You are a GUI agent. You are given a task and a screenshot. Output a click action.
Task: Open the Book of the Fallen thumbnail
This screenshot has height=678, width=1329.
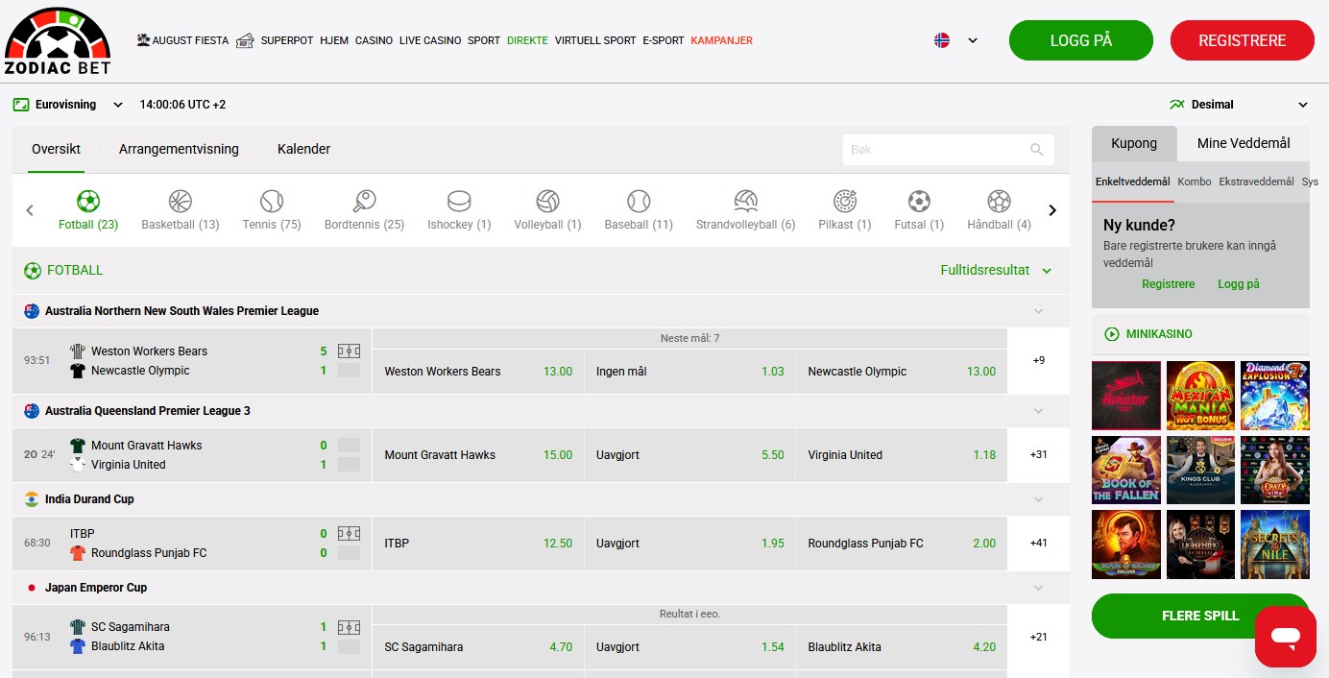tap(1126, 471)
